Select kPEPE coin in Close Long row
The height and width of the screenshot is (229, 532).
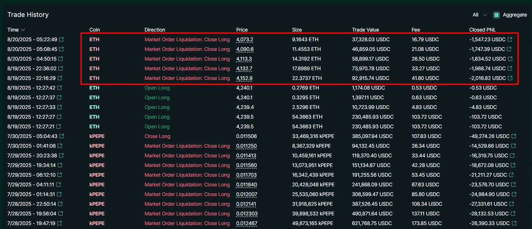coord(97,136)
